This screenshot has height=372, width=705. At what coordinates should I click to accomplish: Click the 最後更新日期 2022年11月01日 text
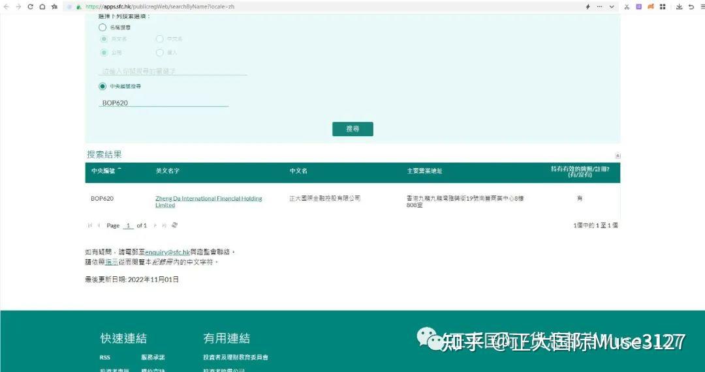(132, 279)
